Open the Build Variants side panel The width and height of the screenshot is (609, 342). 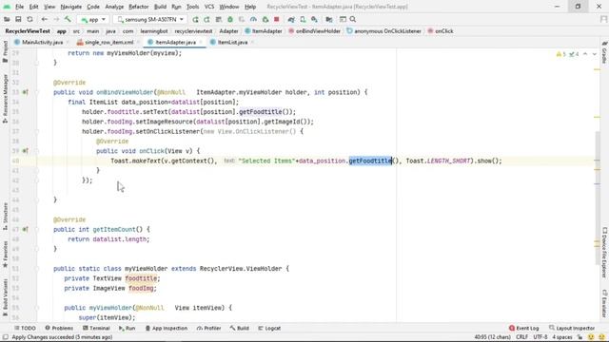pos(5,297)
